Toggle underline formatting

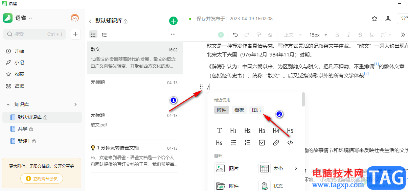pos(372,35)
